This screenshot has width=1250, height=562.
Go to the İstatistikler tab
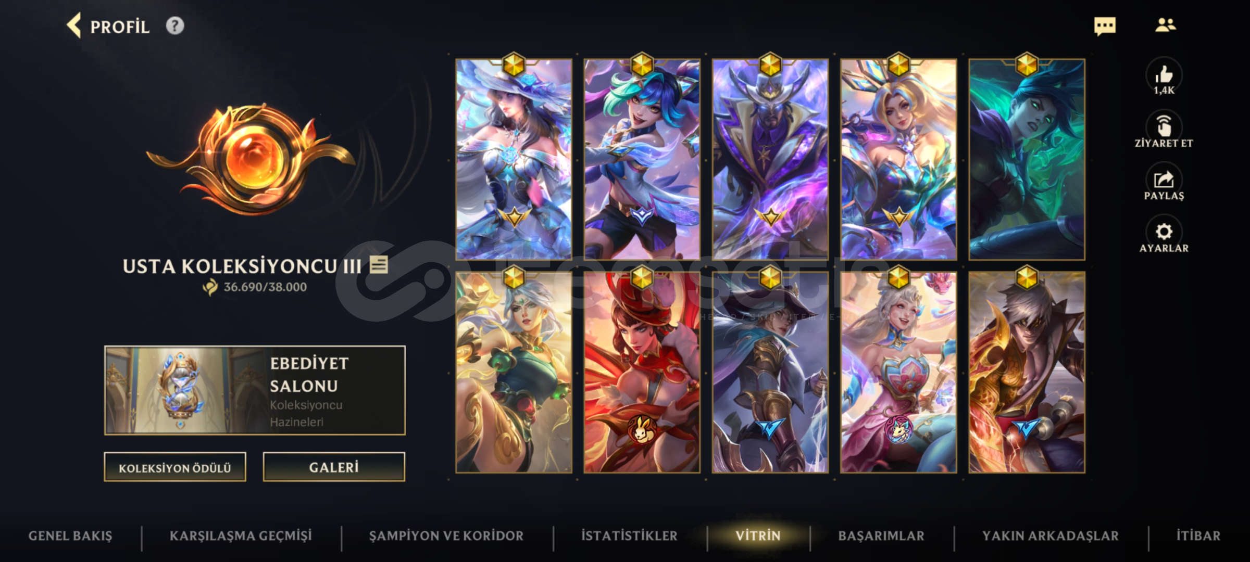point(629,536)
